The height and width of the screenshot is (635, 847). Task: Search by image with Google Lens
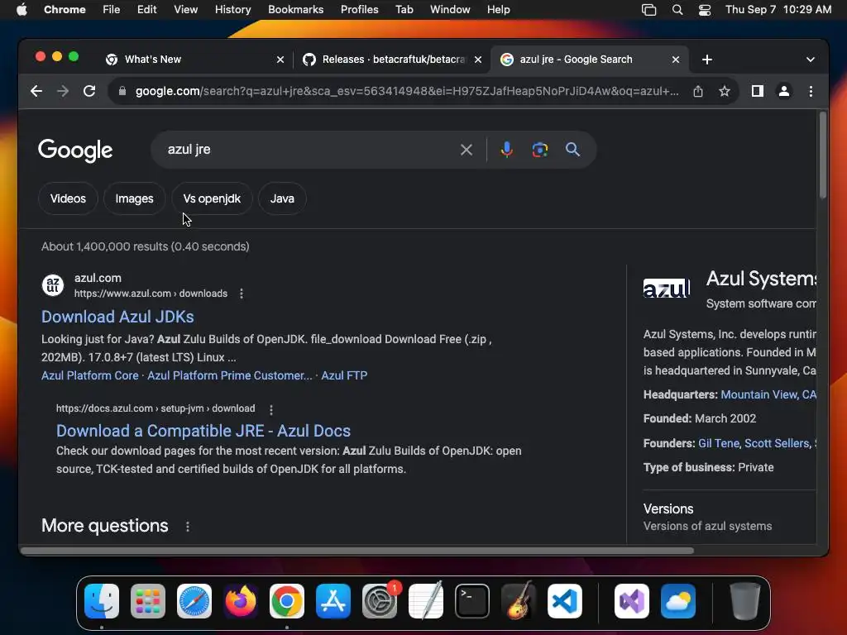[x=539, y=150]
